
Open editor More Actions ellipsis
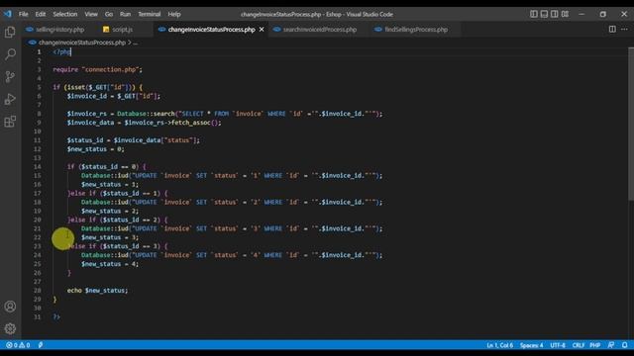click(x=624, y=29)
